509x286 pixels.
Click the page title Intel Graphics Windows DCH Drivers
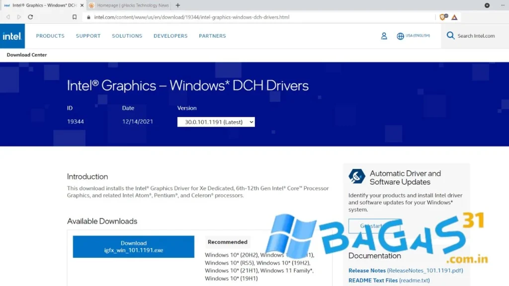187,85
